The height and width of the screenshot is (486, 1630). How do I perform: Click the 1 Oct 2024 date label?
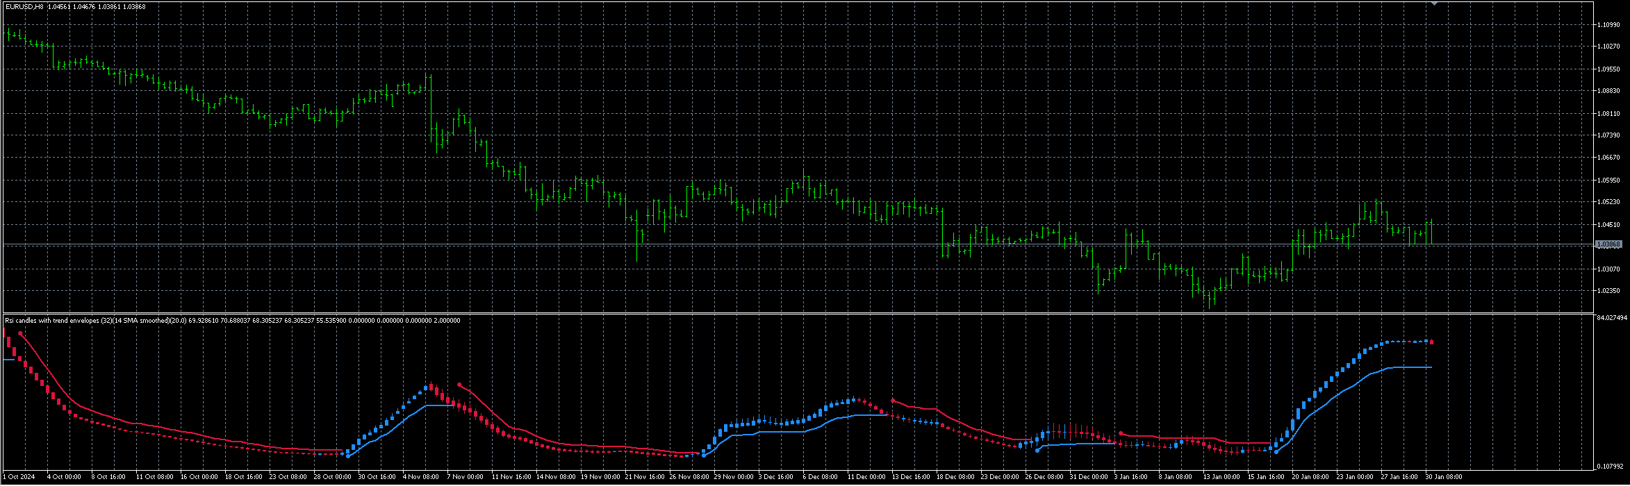pos(19,477)
